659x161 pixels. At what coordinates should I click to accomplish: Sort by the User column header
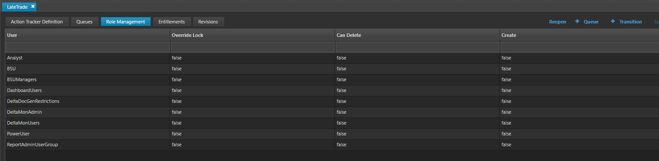coord(87,35)
